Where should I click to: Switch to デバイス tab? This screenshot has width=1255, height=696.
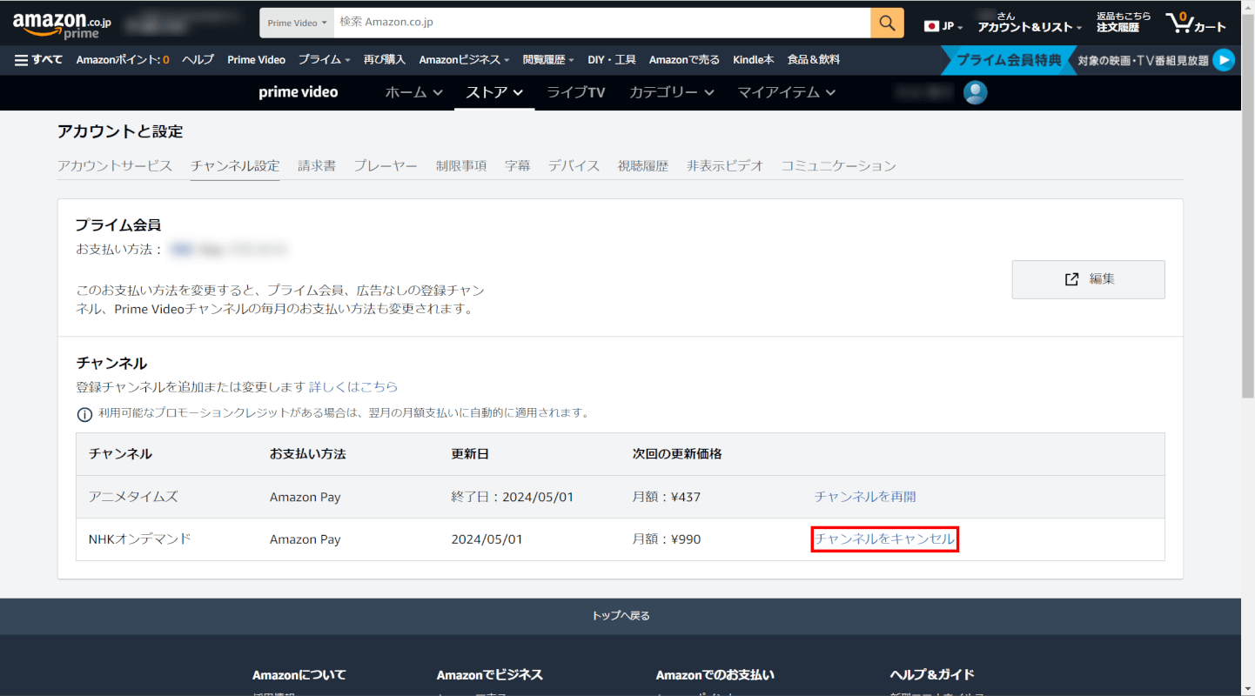pos(574,166)
